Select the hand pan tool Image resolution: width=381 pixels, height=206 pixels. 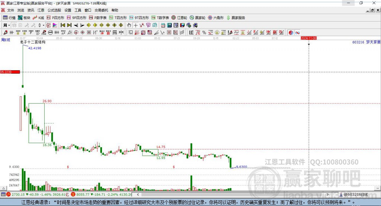click(129, 25)
